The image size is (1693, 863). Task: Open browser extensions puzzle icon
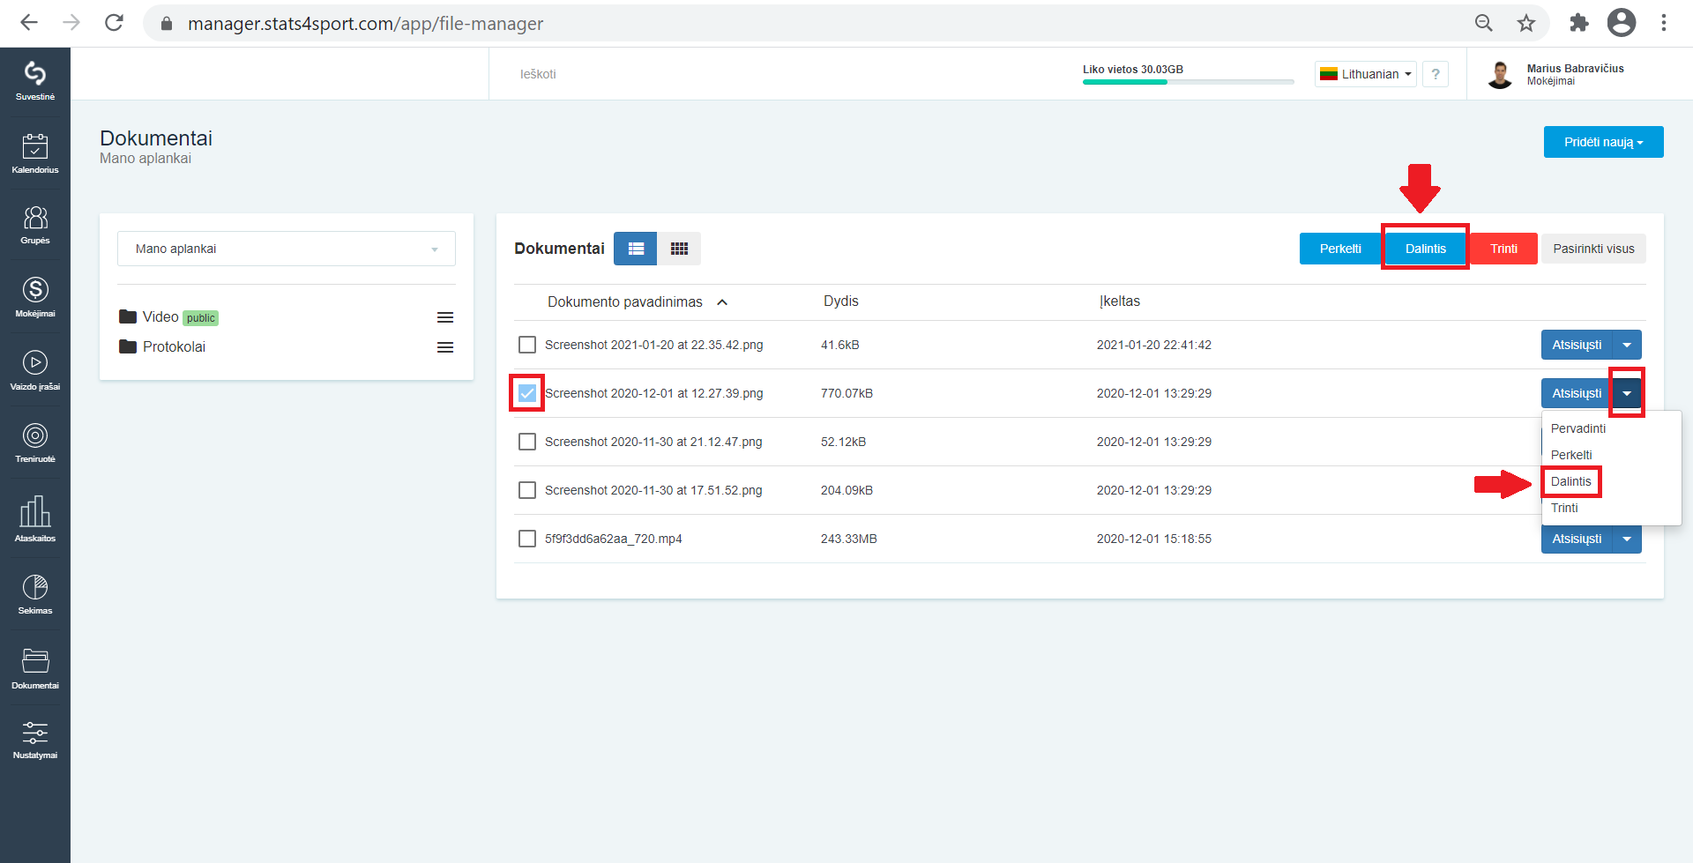point(1579,23)
